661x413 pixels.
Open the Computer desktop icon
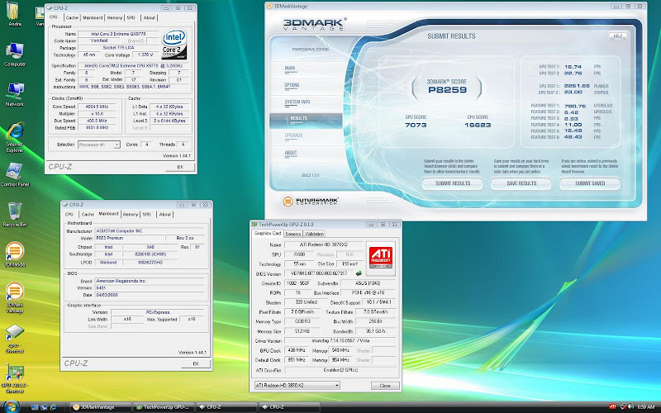click(x=14, y=50)
